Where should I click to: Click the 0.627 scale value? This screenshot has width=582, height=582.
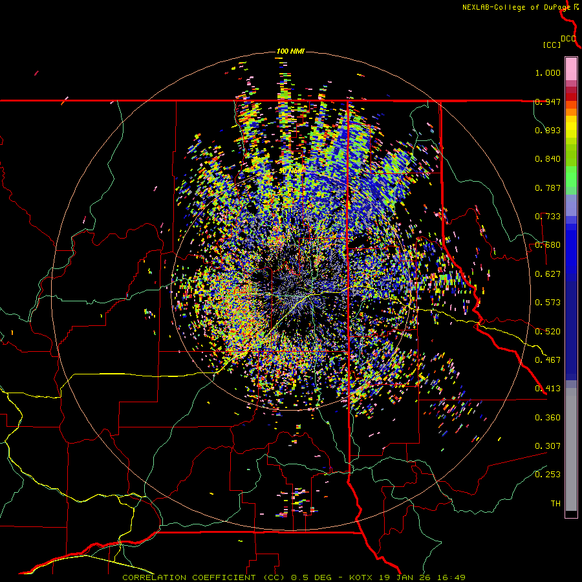pyautogui.click(x=548, y=274)
